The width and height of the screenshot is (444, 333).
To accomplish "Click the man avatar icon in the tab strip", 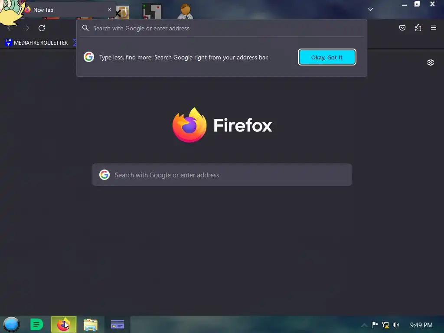I will pyautogui.click(x=185, y=11).
